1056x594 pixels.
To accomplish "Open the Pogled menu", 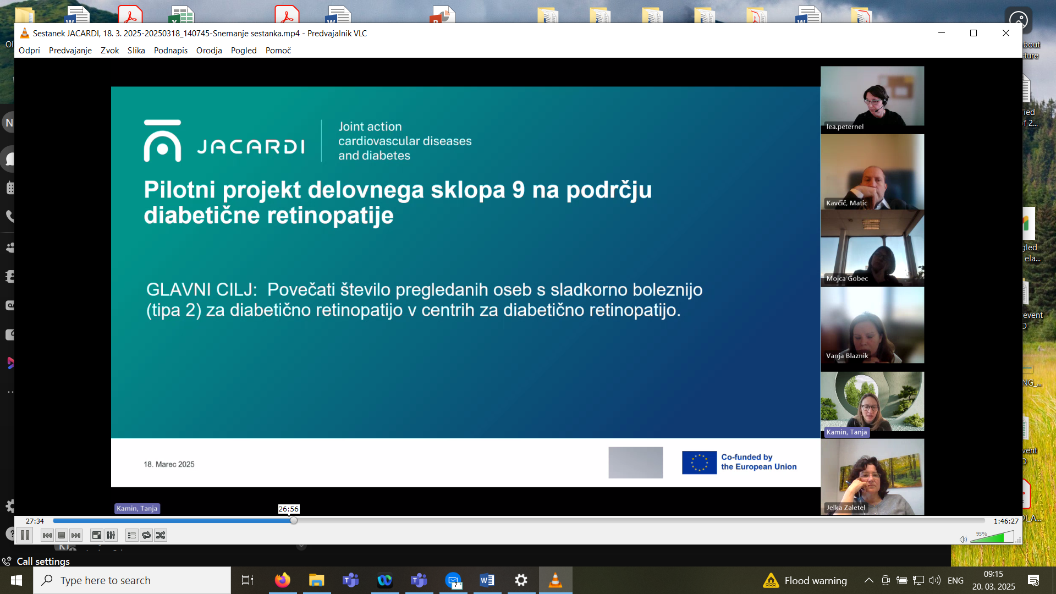I will [x=244, y=50].
